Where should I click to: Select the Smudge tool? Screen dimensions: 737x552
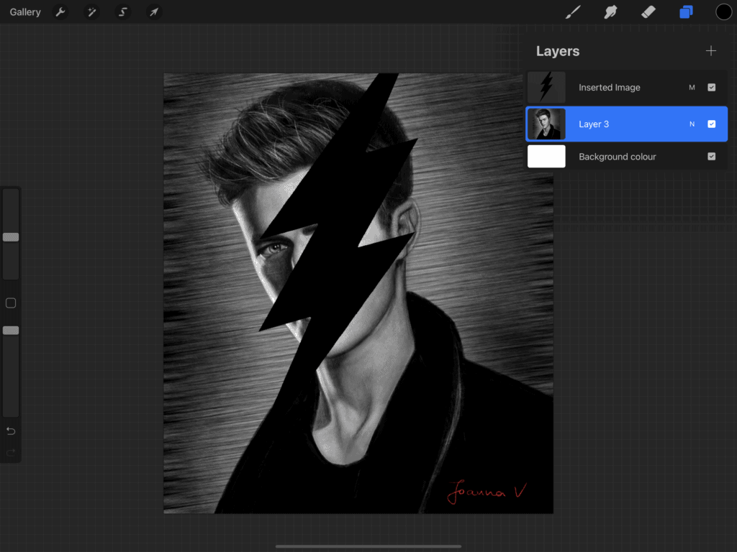(611, 12)
